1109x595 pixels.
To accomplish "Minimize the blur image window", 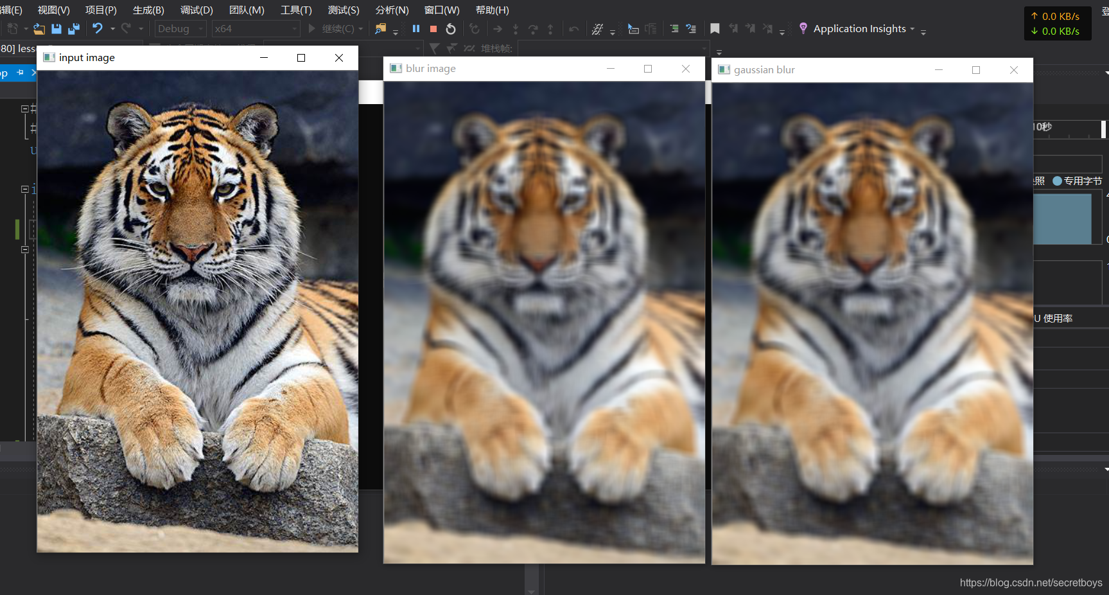I will 611,69.
